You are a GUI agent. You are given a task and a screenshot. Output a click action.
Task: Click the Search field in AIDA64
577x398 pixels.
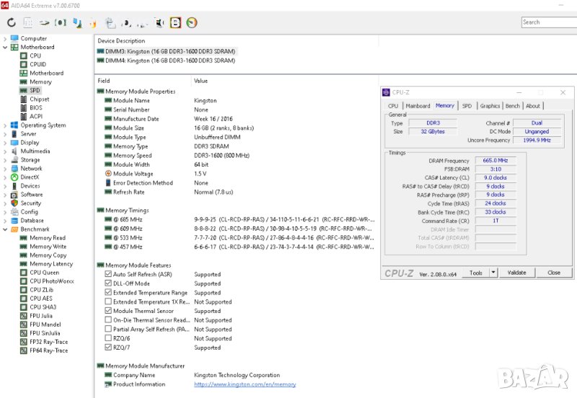(550, 22)
